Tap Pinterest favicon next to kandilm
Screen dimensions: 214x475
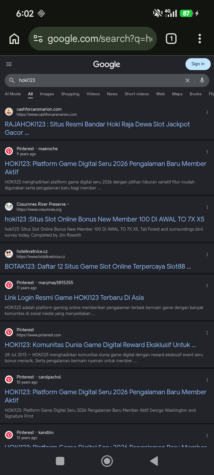tap(9, 435)
